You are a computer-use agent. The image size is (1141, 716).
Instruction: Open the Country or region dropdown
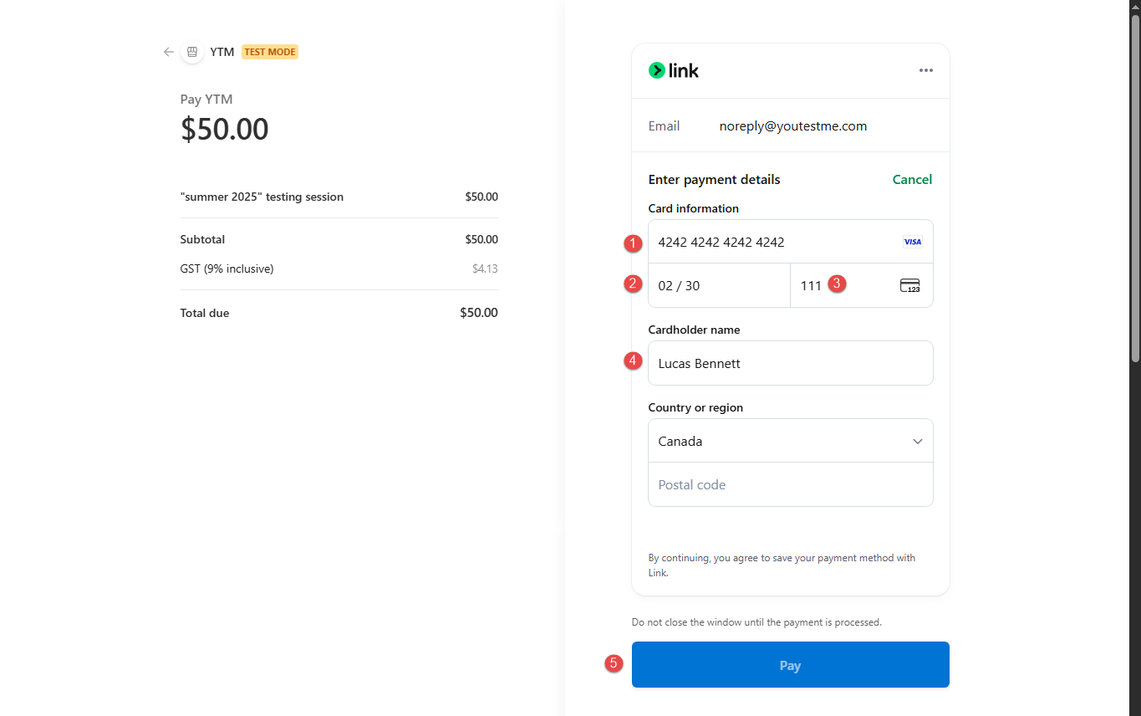point(790,441)
